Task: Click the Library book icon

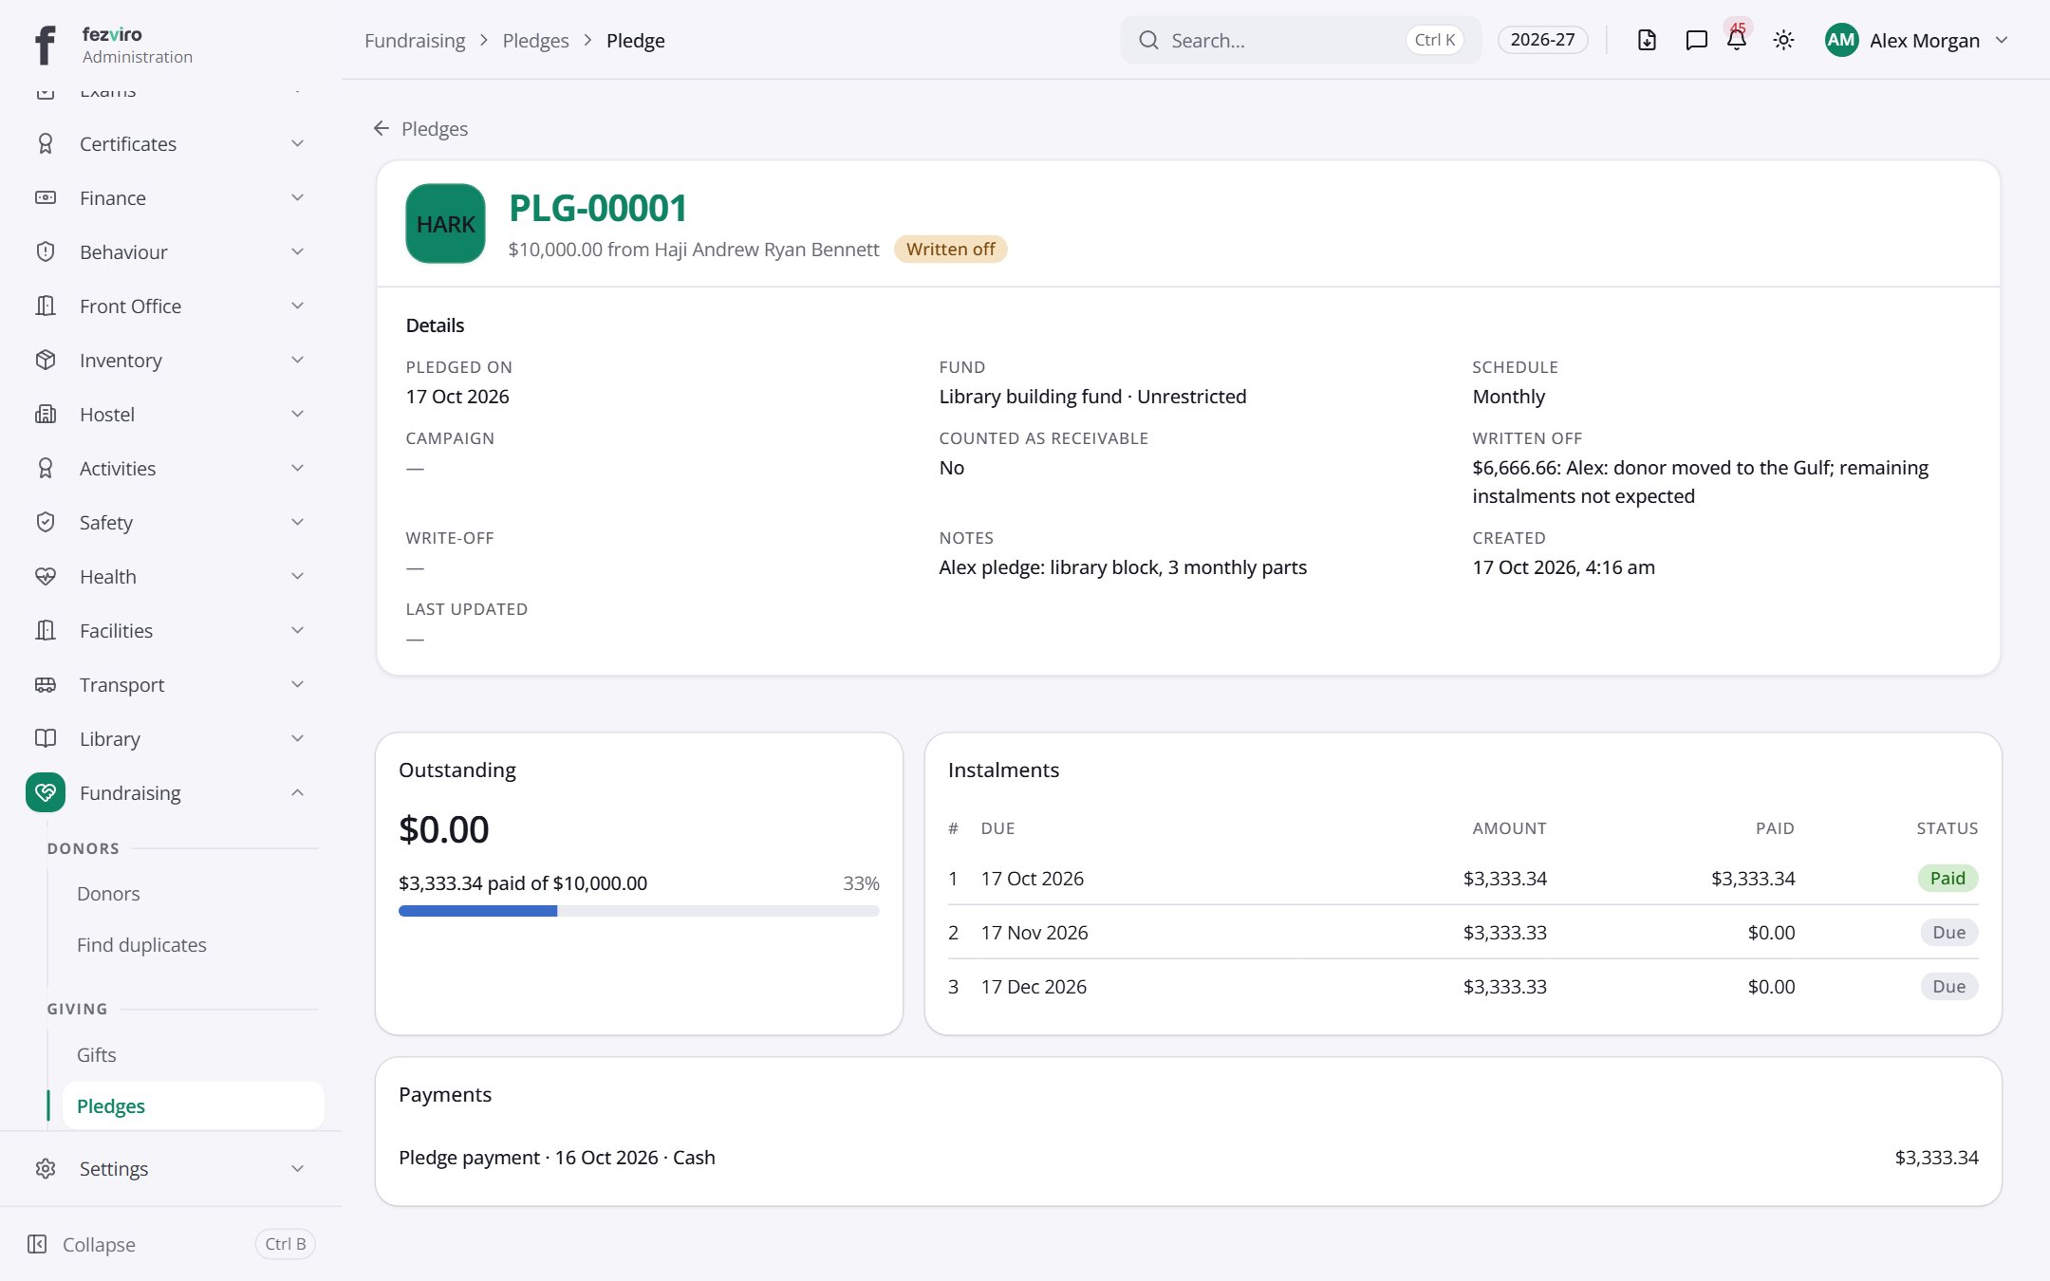Action: pos(46,739)
